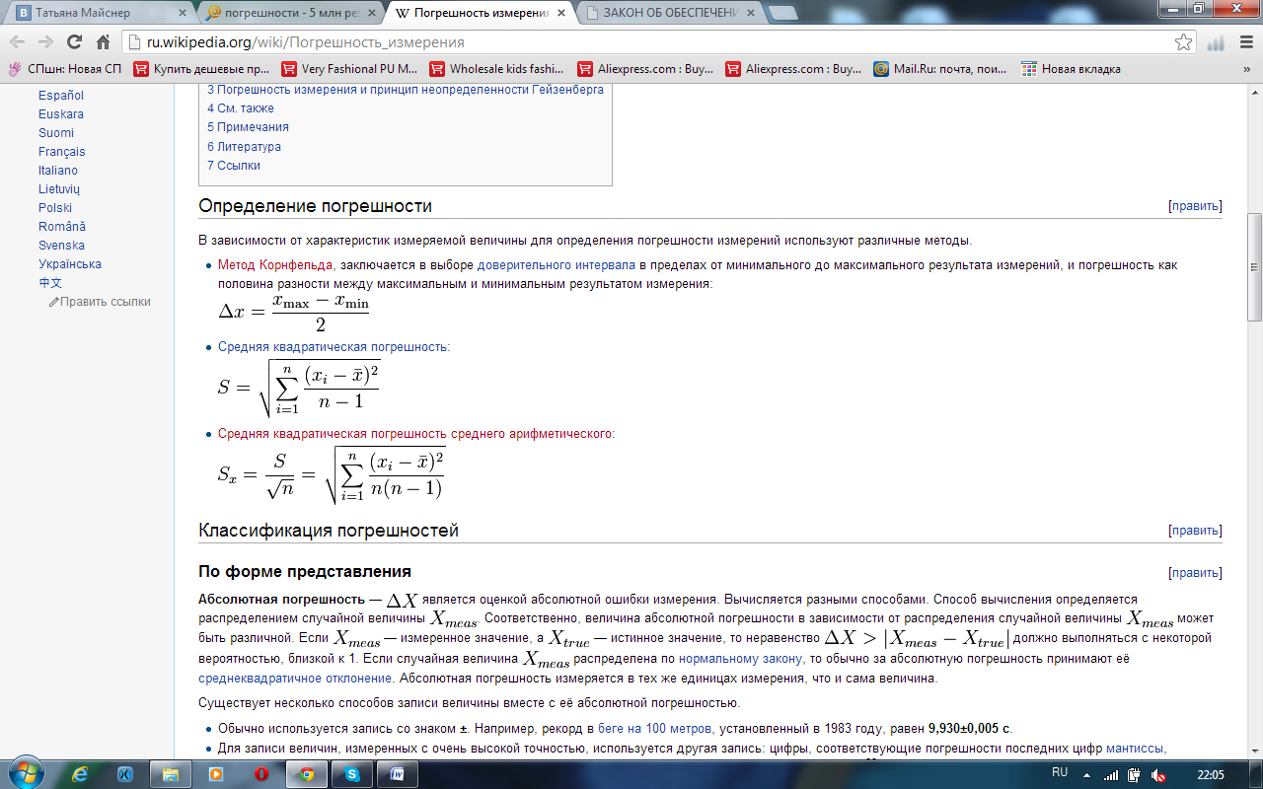This screenshot has width=1263, height=789.
Task: Edit the 'Классификация погрешностей' section via править
Action: [1195, 531]
